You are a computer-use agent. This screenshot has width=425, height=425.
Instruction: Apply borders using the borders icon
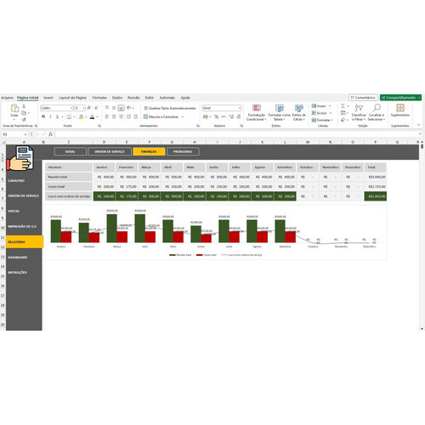click(69, 116)
